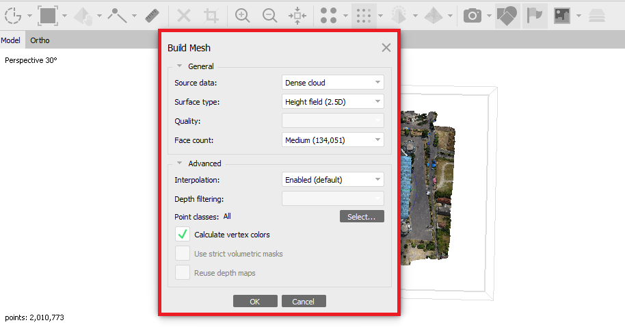
Task: Open the camera display dropdown arrow
Action: pos(489,16)
